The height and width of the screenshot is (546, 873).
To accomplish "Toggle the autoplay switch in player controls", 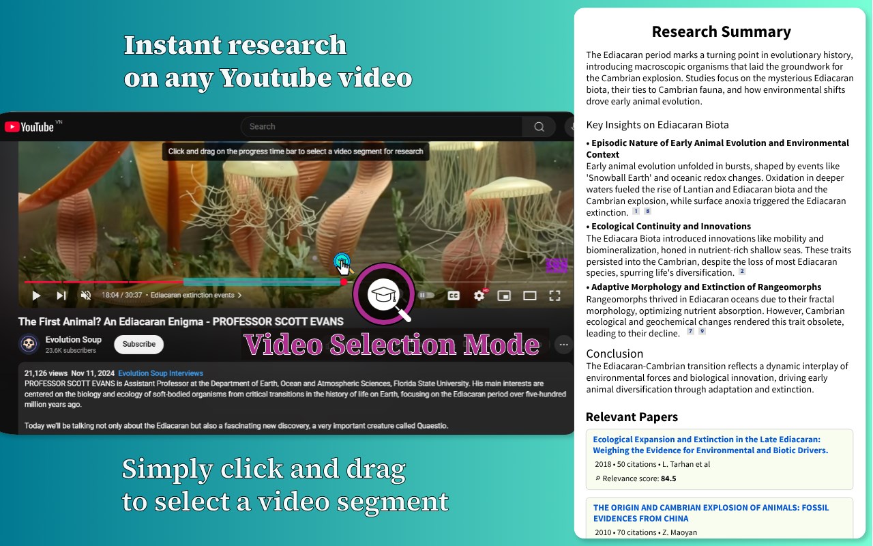I will [x=426, y=296].
